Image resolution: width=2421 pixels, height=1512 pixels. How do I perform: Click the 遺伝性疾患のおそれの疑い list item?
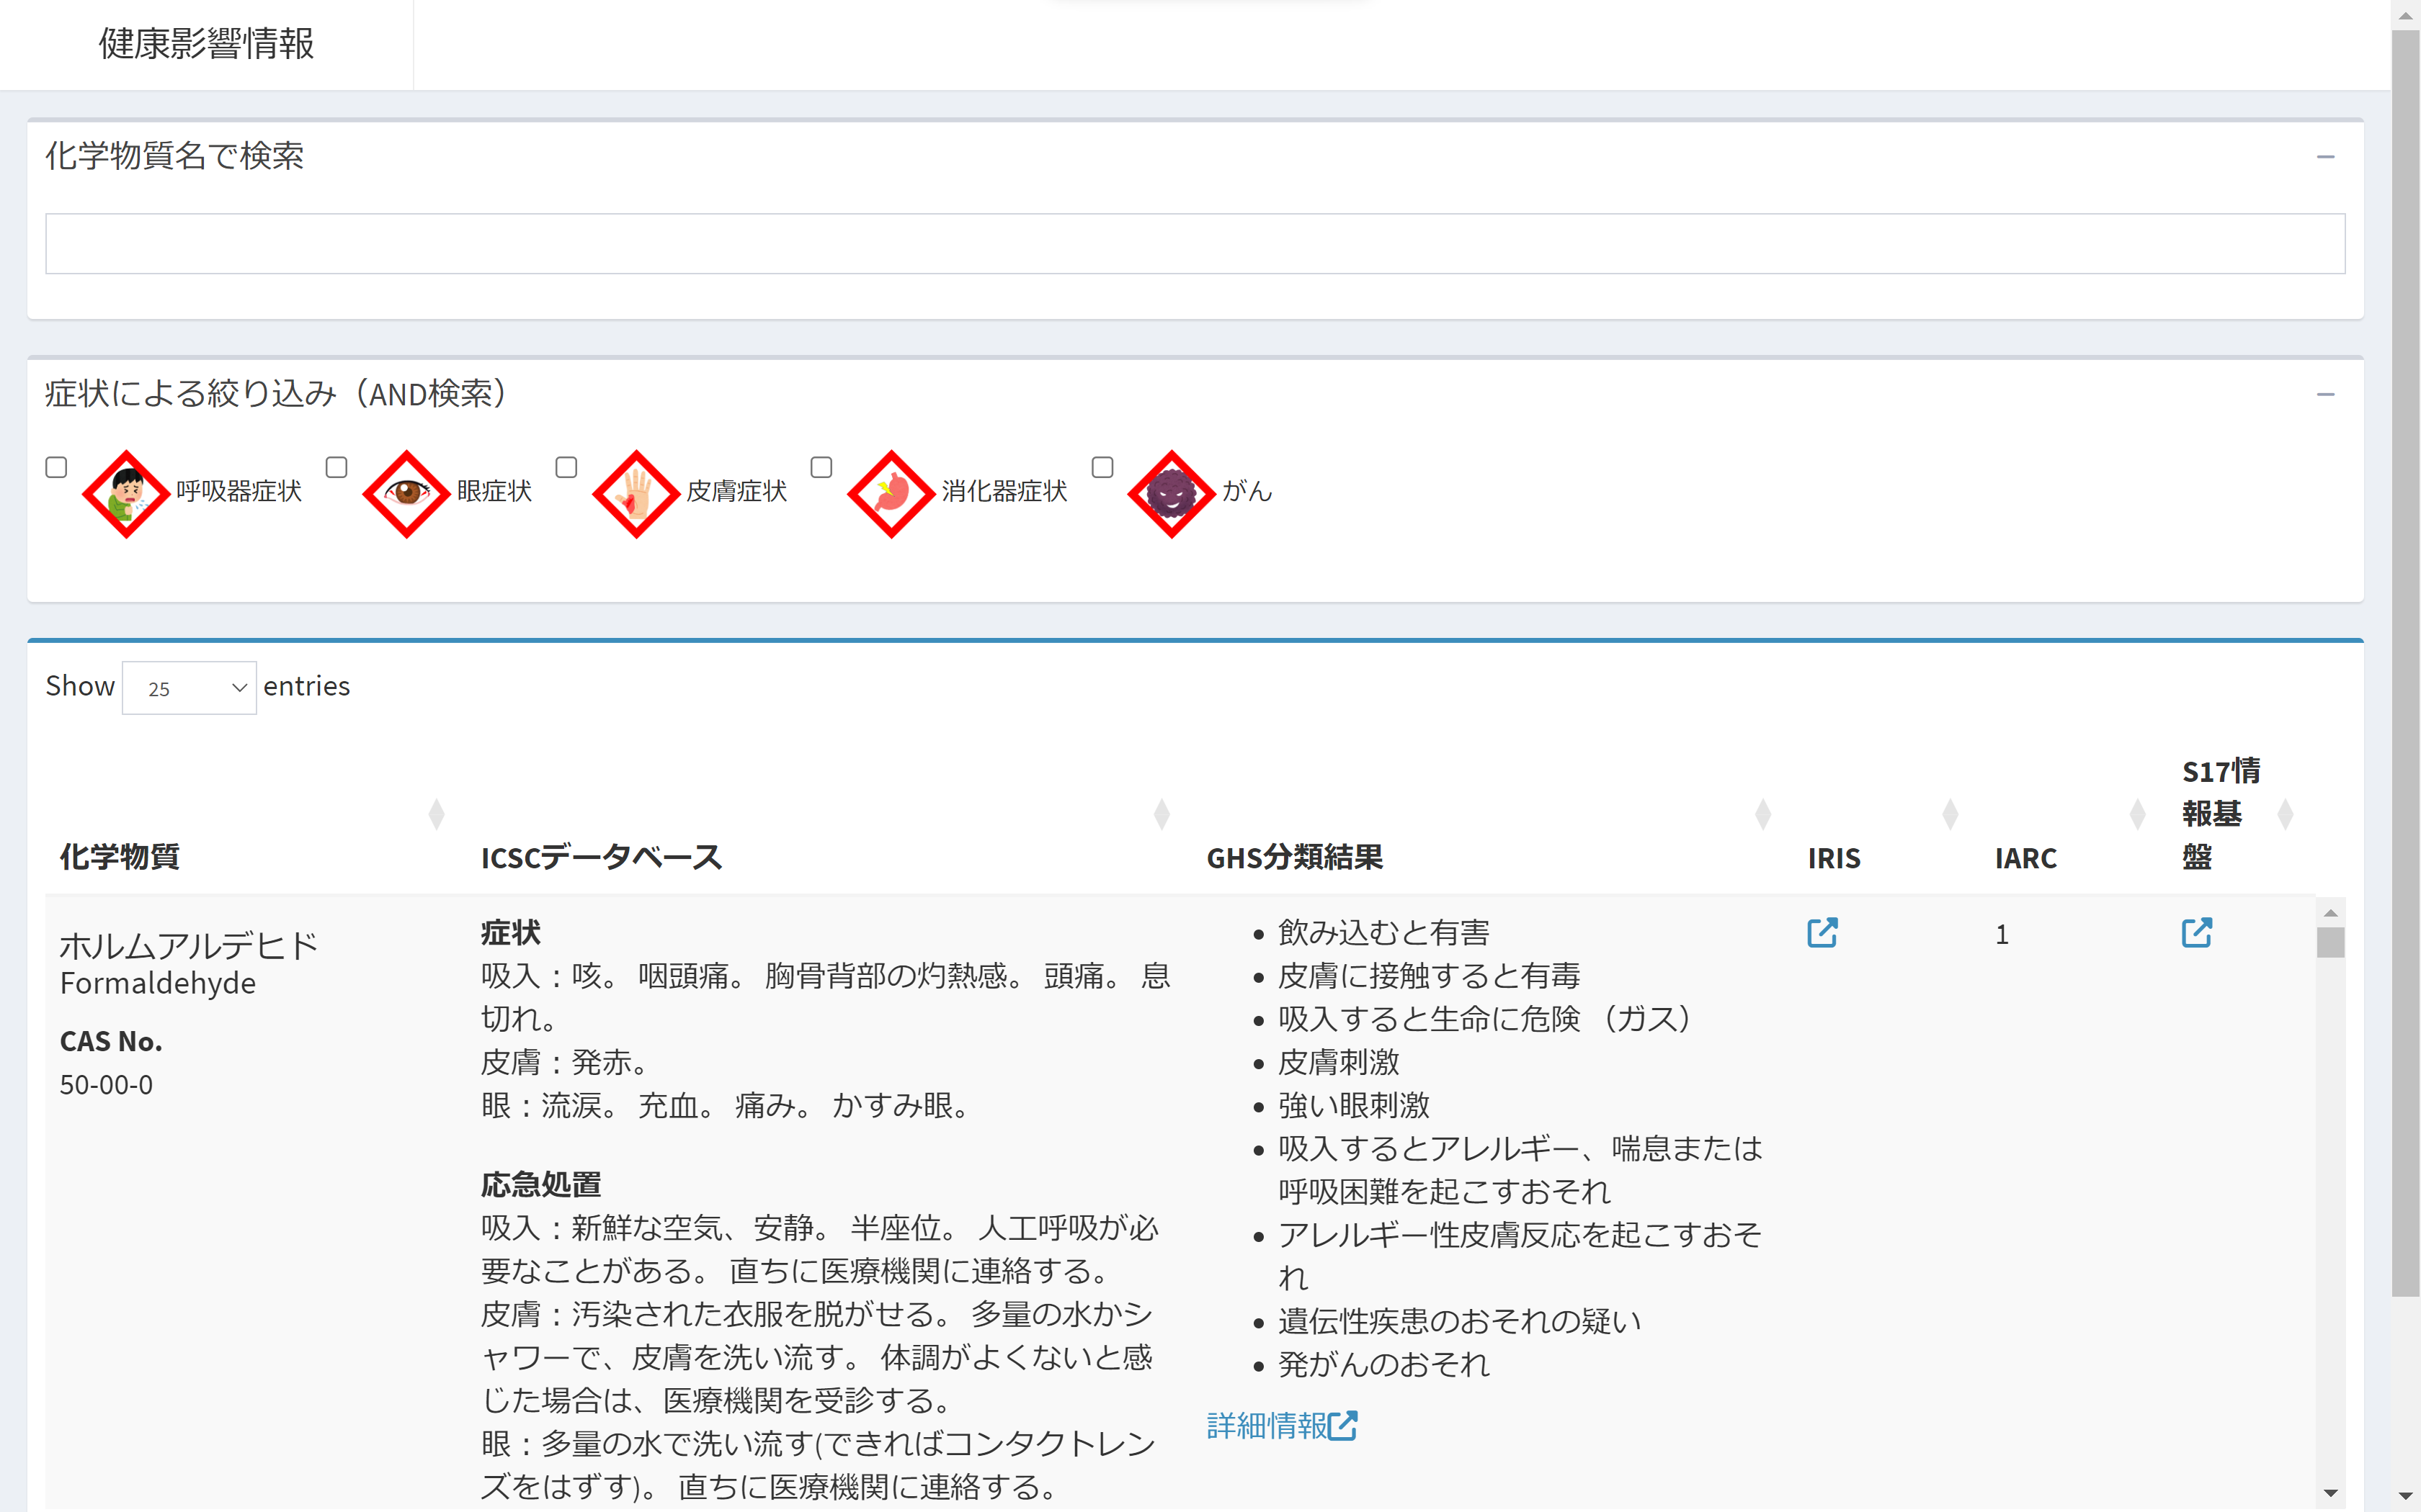(x=1458, y=1322)
